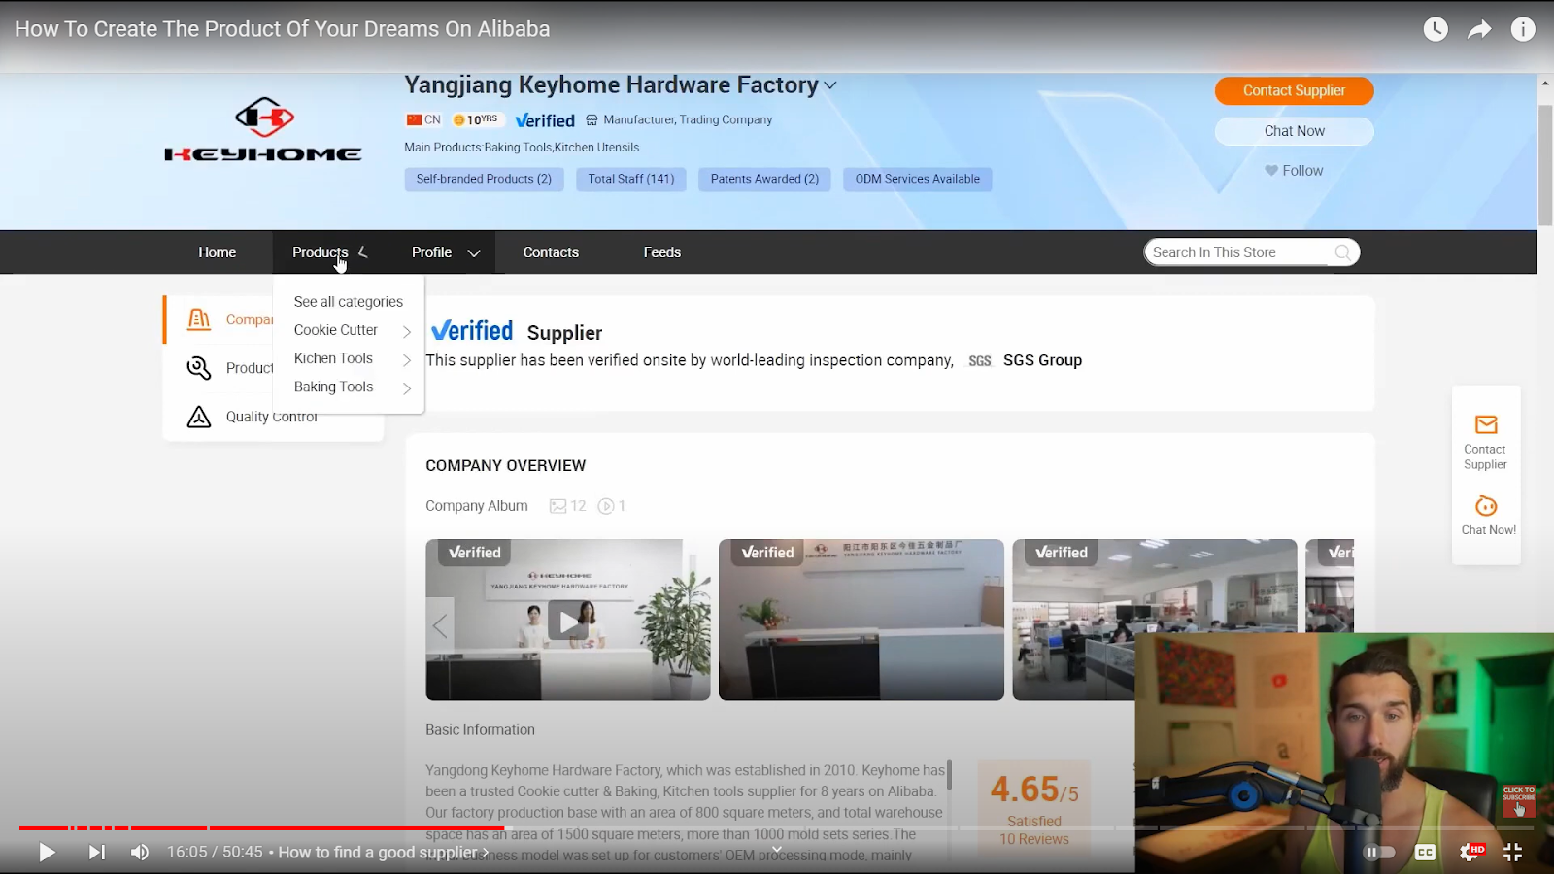Screen dimensions: 1554x874
Task: Click floating Chat Now! icon
Action: pyautogui.click(x=1486, y=506)
